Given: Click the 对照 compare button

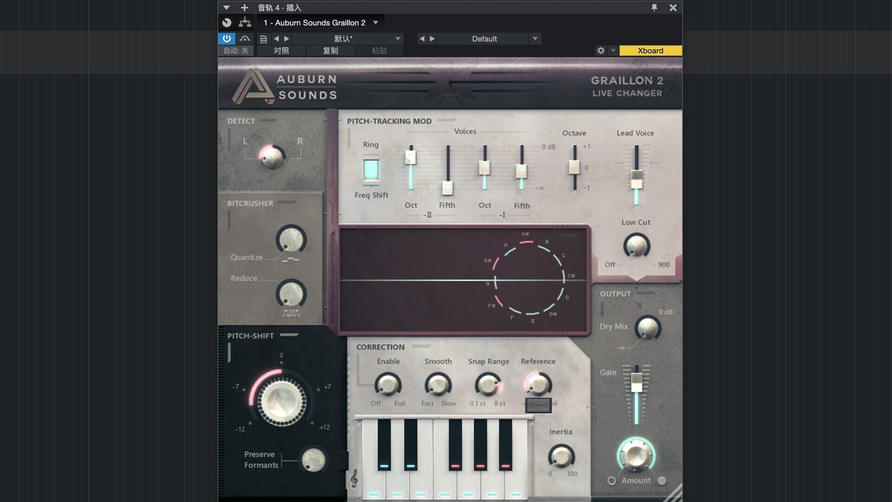Looking at the screenshot, I should pyautogui.click(x=281, y=50).
